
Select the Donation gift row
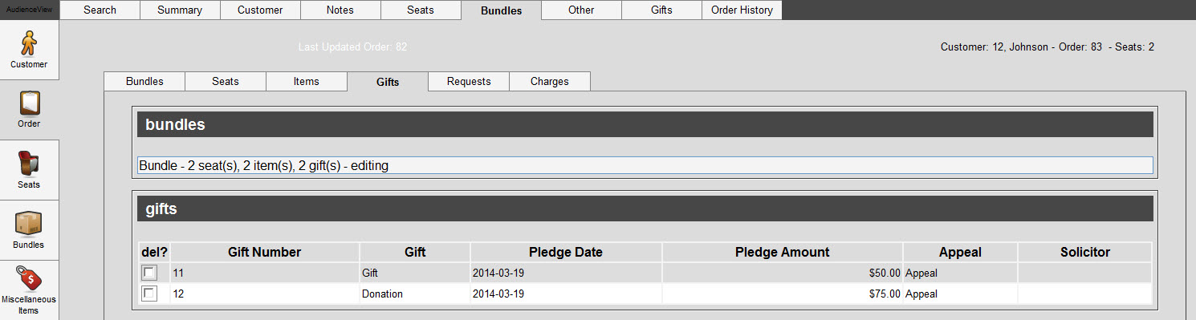pos(645,294)
